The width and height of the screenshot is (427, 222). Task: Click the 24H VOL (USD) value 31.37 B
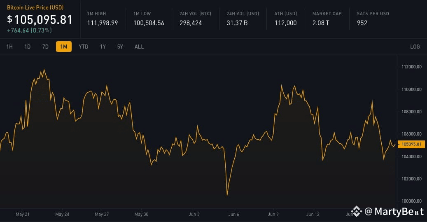tap(237, 23)
